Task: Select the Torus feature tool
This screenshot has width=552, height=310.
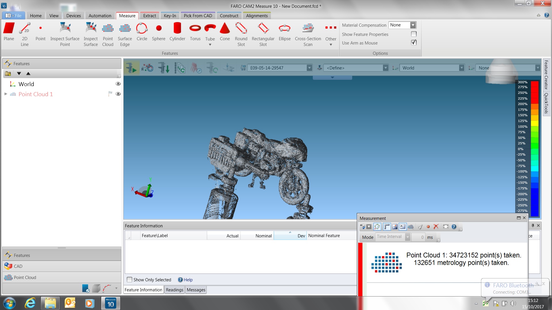Action: (x=195, y=32)
